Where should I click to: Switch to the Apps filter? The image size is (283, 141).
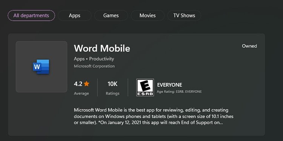pyautogui.click(x=75, y=16)
